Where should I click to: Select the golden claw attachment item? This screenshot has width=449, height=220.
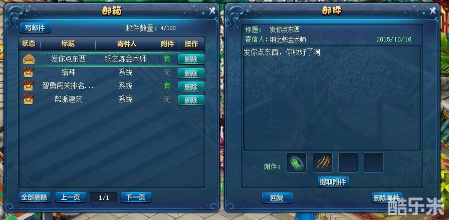point(322,162)
